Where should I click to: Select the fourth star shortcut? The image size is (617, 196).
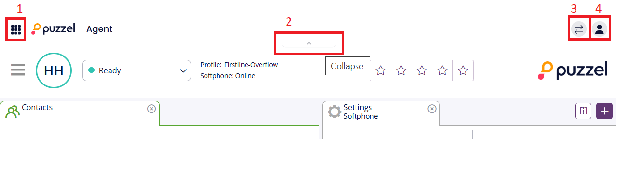[x=442, y=70]
